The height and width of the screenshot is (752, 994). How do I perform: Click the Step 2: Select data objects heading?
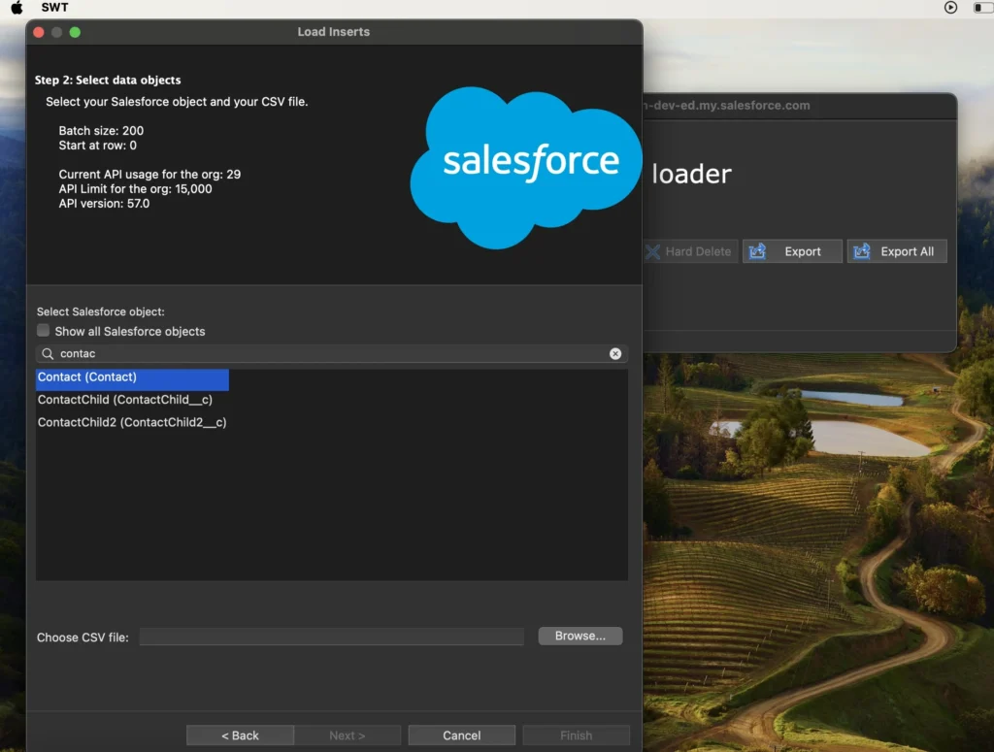coord(108,80)
